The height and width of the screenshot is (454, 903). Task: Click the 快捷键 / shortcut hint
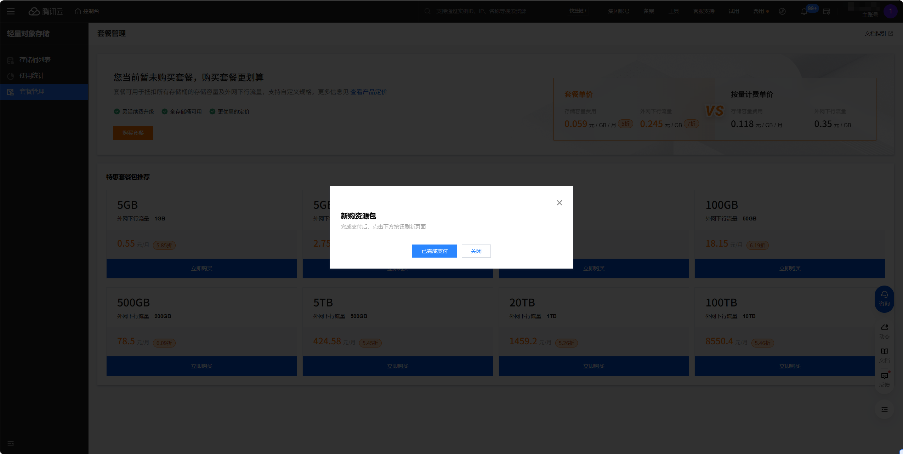[x=578, y=11]
